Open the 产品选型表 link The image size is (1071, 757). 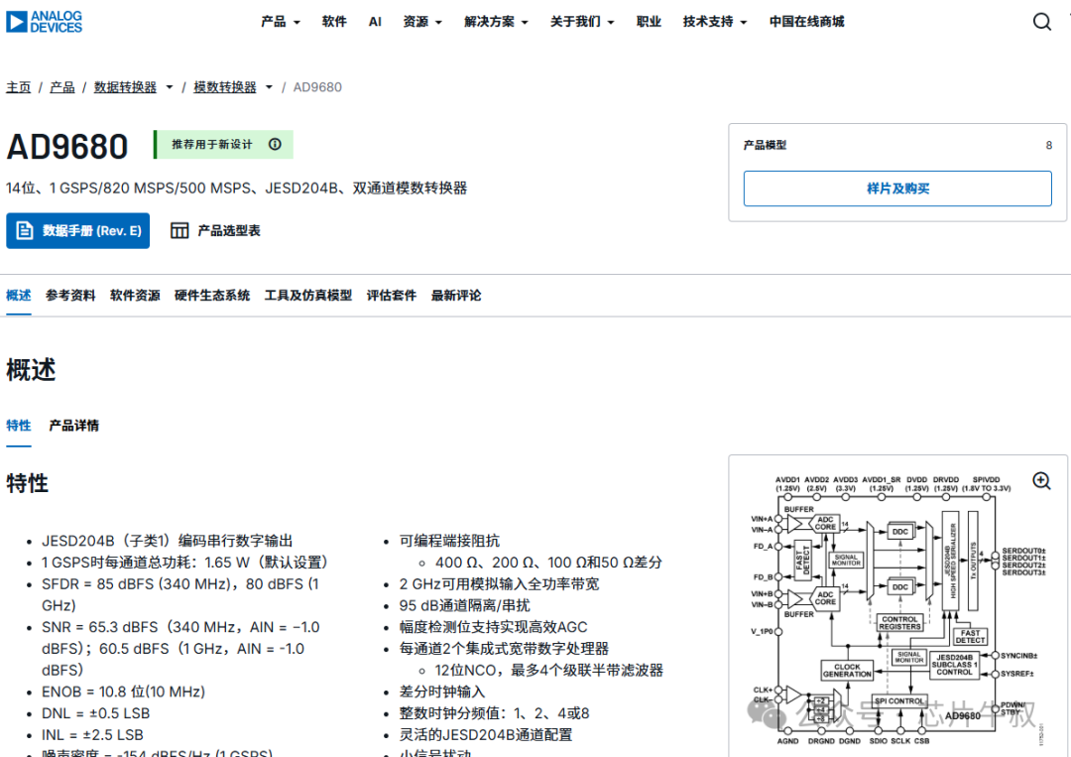coord(215,231)
